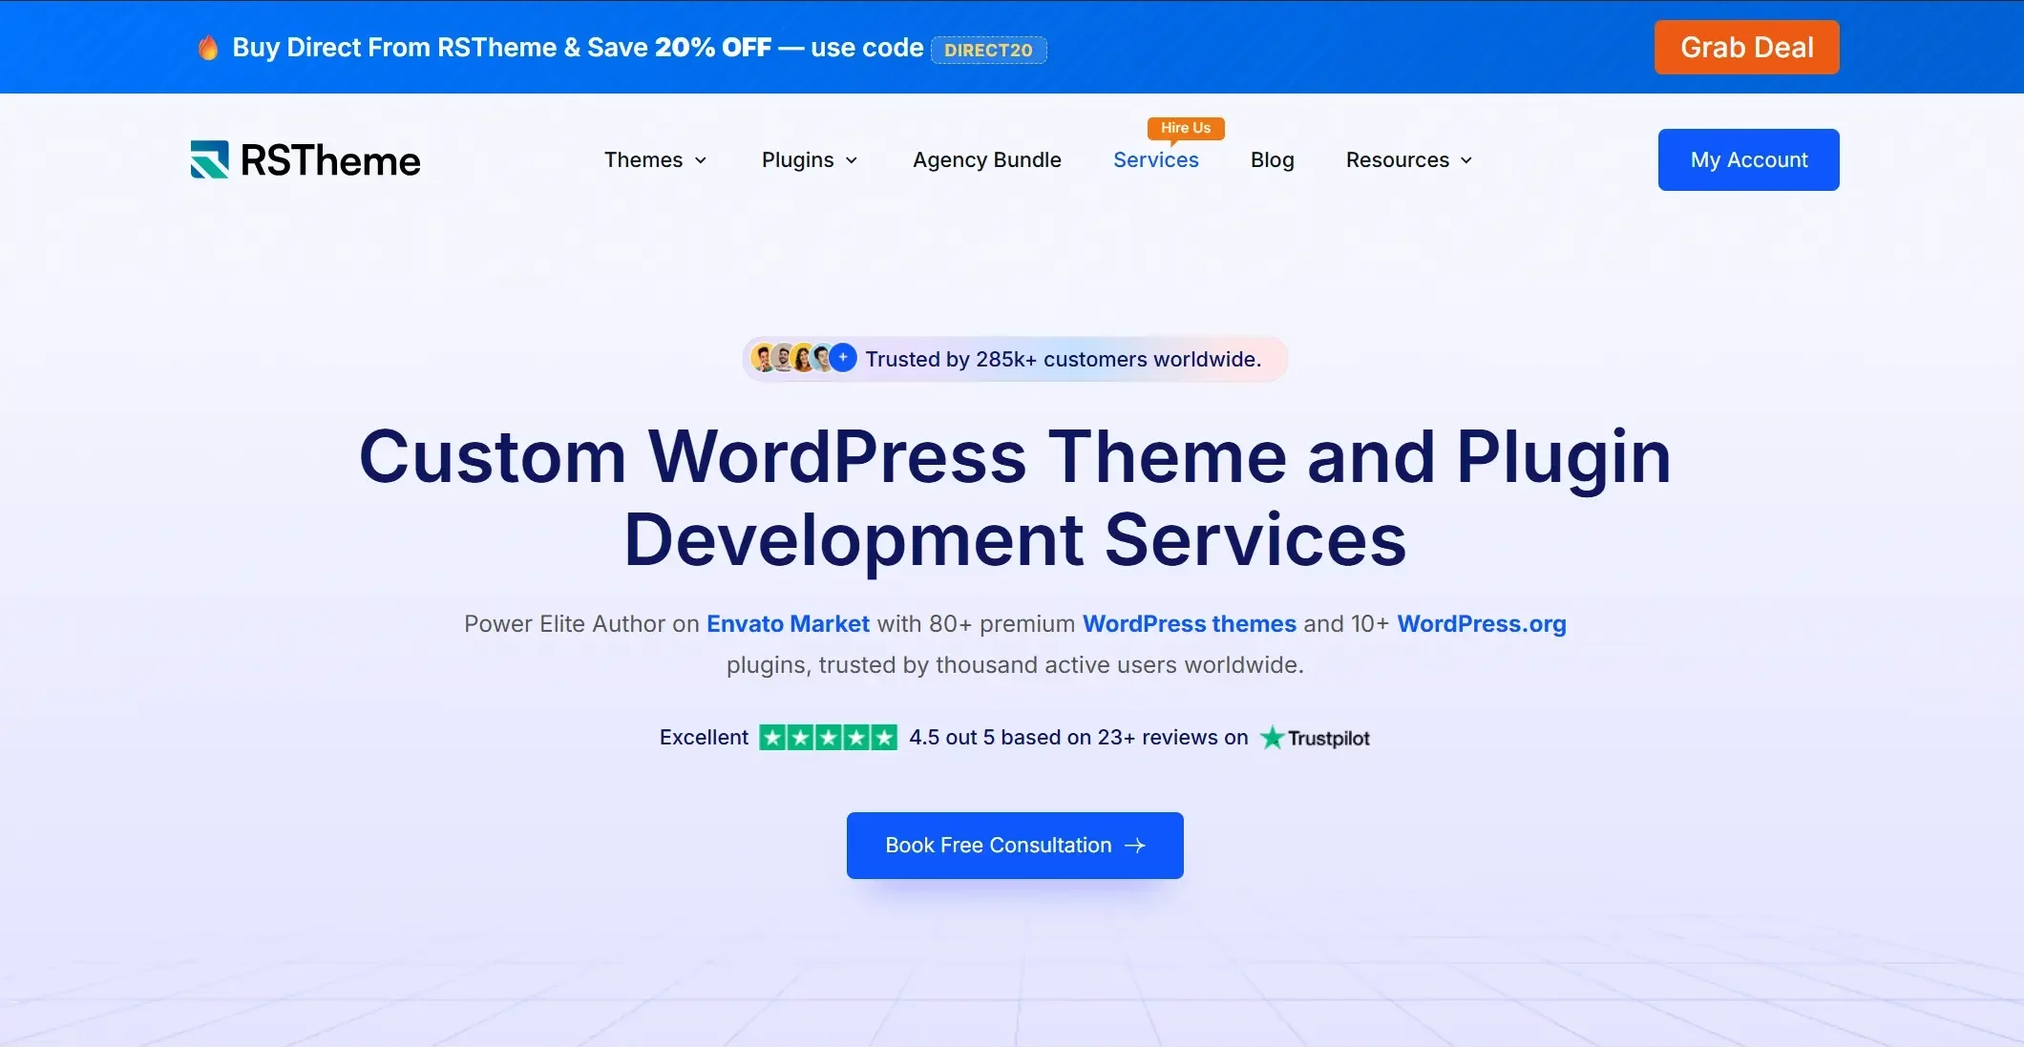
Task: Click the five green star rating
Action: tap(828, 738)
